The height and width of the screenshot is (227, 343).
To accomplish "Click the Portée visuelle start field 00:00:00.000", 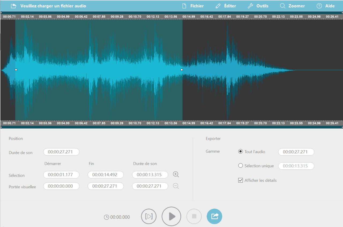I will (x=61, y=186).
